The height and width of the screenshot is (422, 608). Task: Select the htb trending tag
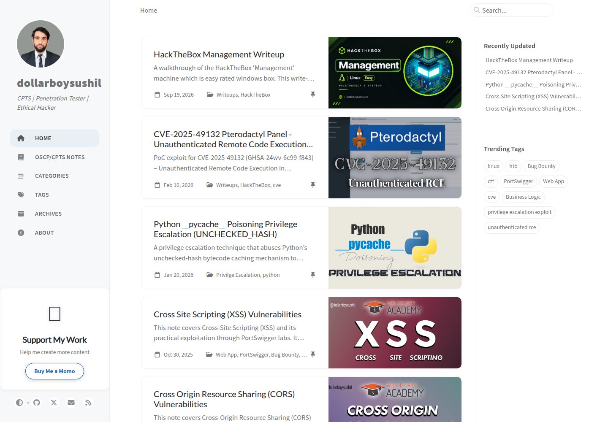(x=513, y=166)
